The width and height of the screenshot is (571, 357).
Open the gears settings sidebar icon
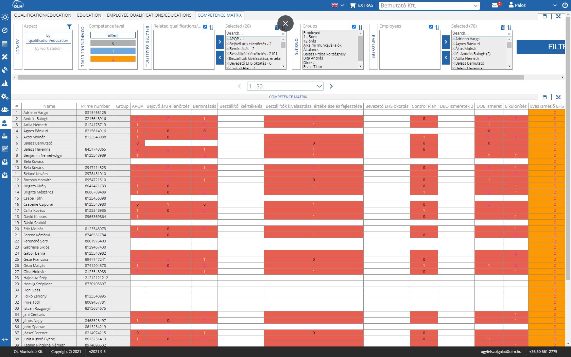tap(5, 97)
